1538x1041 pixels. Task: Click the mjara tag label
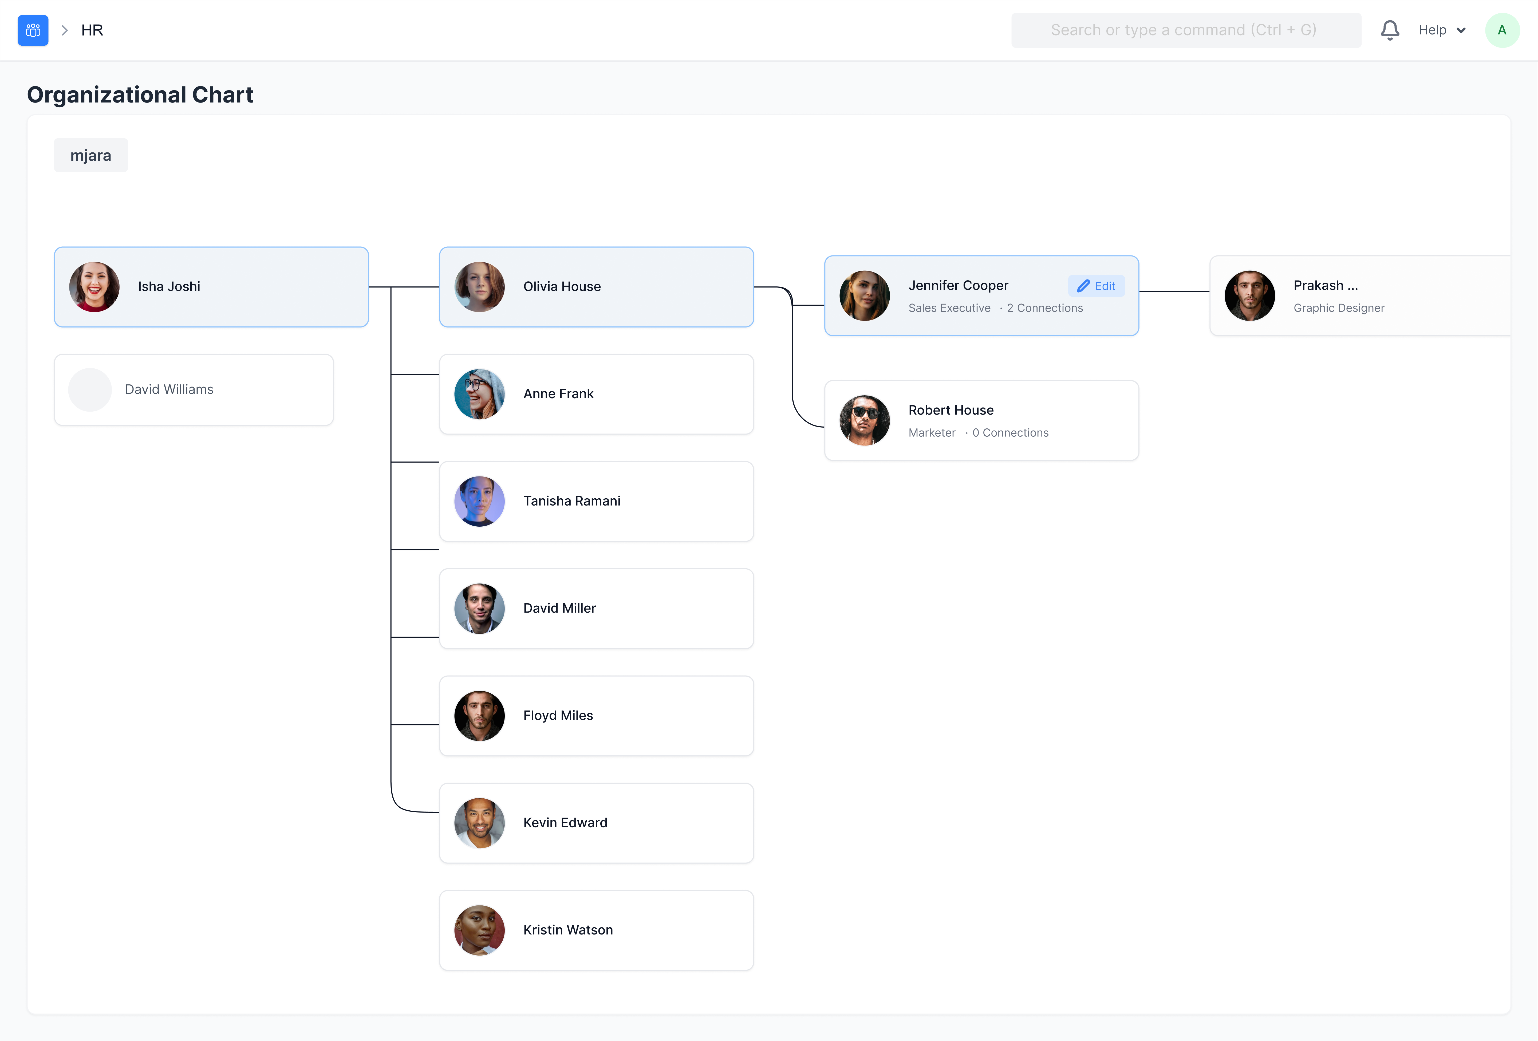pos(91,155)
